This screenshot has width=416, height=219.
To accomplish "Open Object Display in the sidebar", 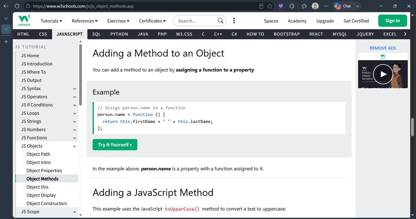I will (41, 195).
